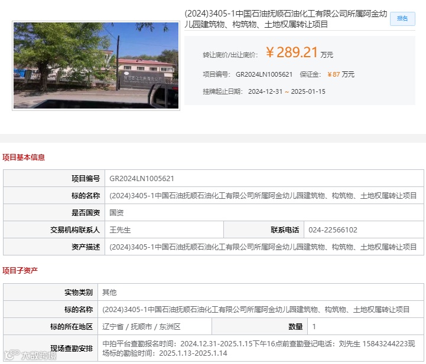This screenshot has width=426, height=364.
Task: Click the 转让底价/出让底价 label
Action: [x=230, y=55]
